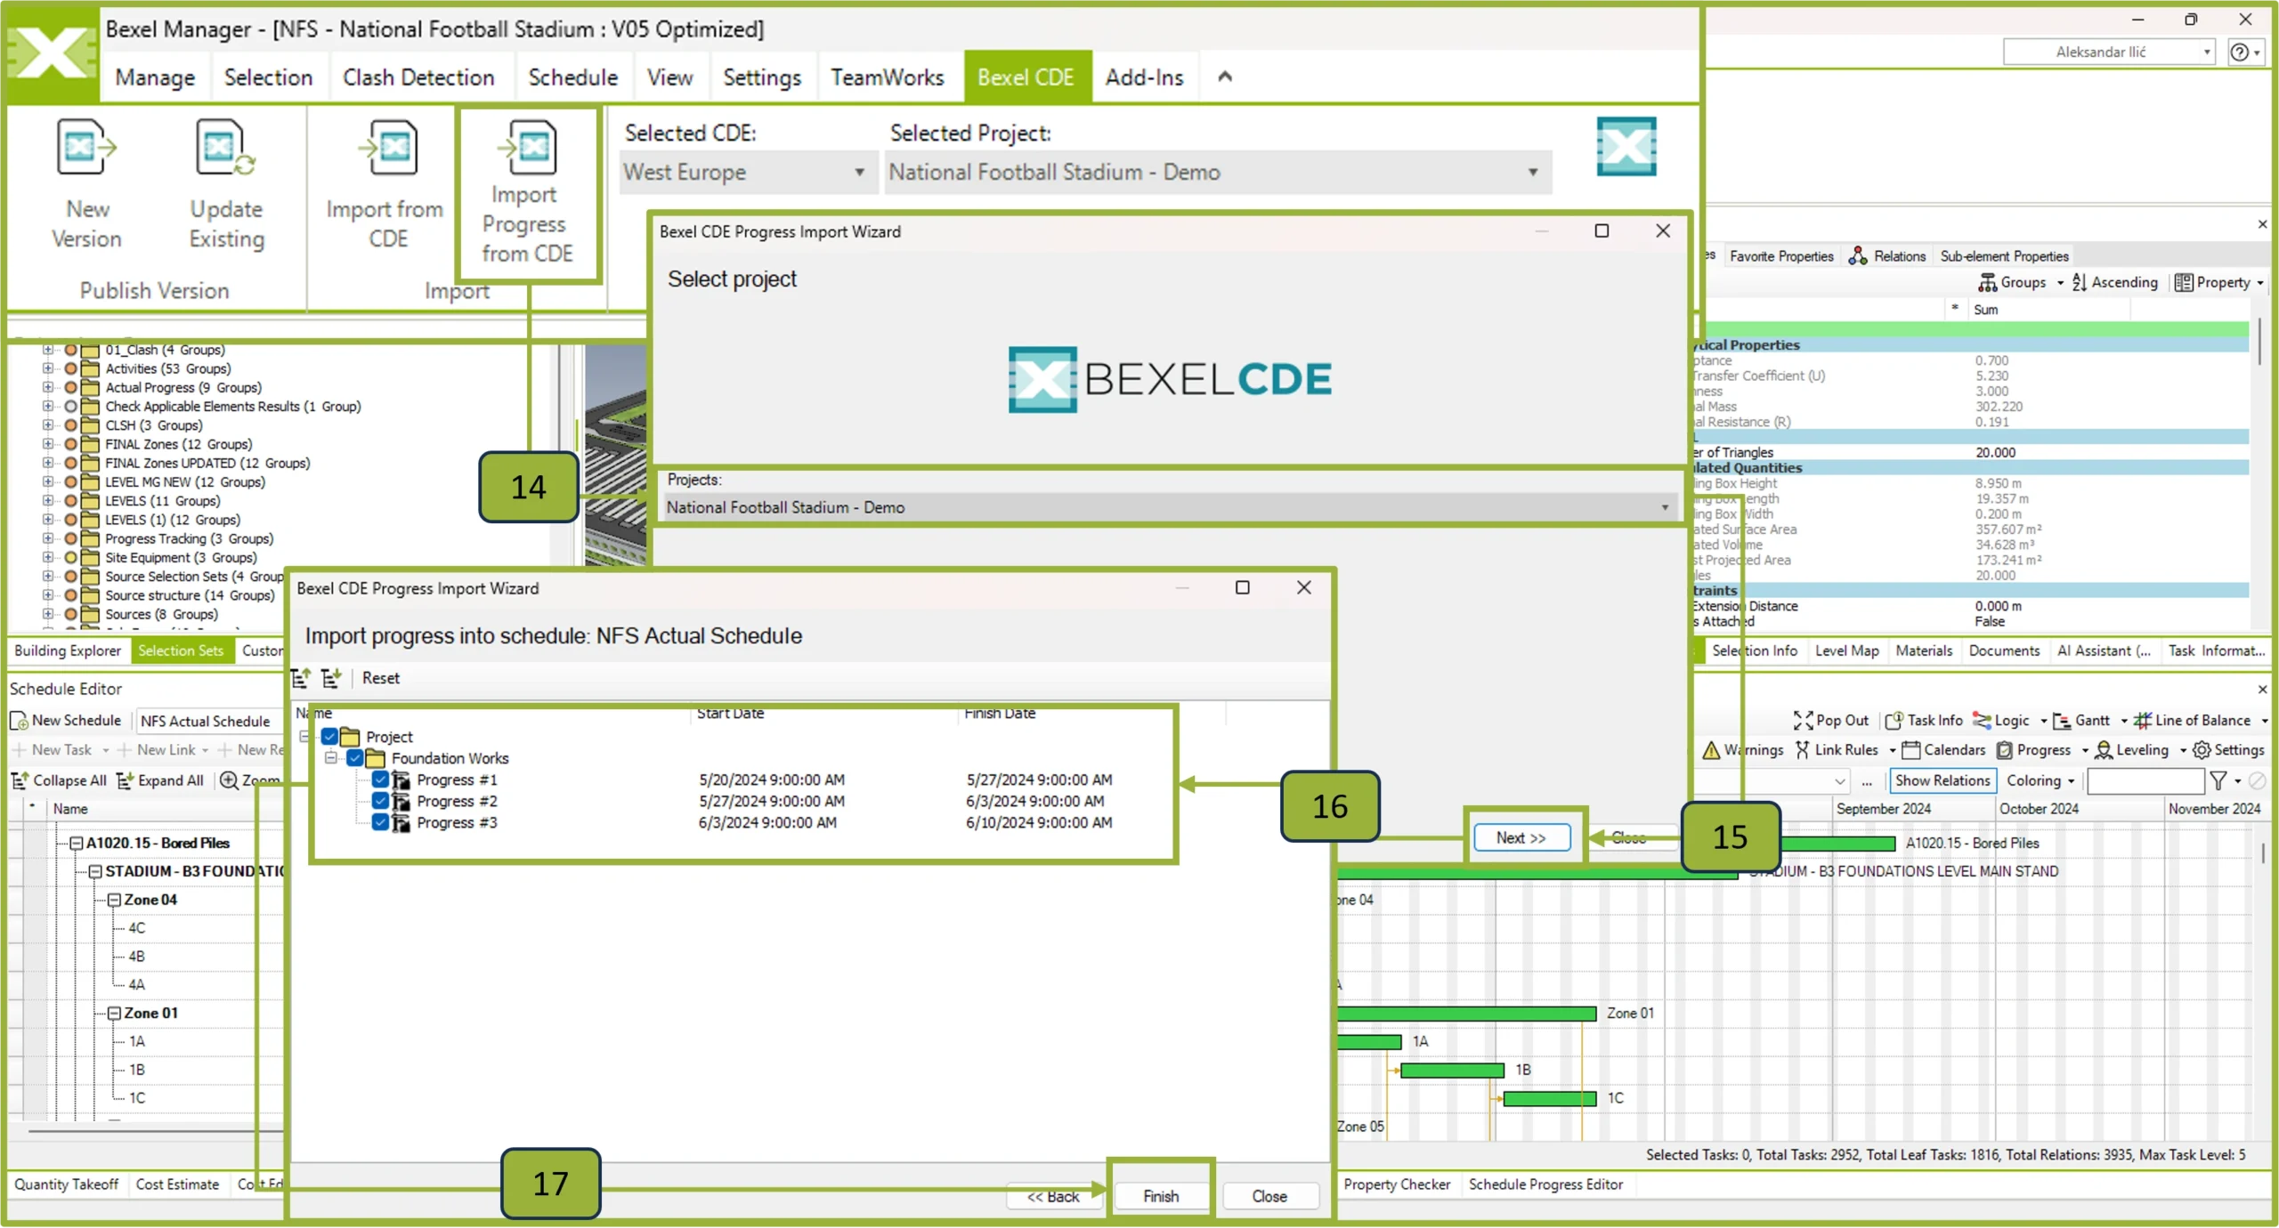Open Progress tool in schedule toolbar

(x=2034, y=750)
